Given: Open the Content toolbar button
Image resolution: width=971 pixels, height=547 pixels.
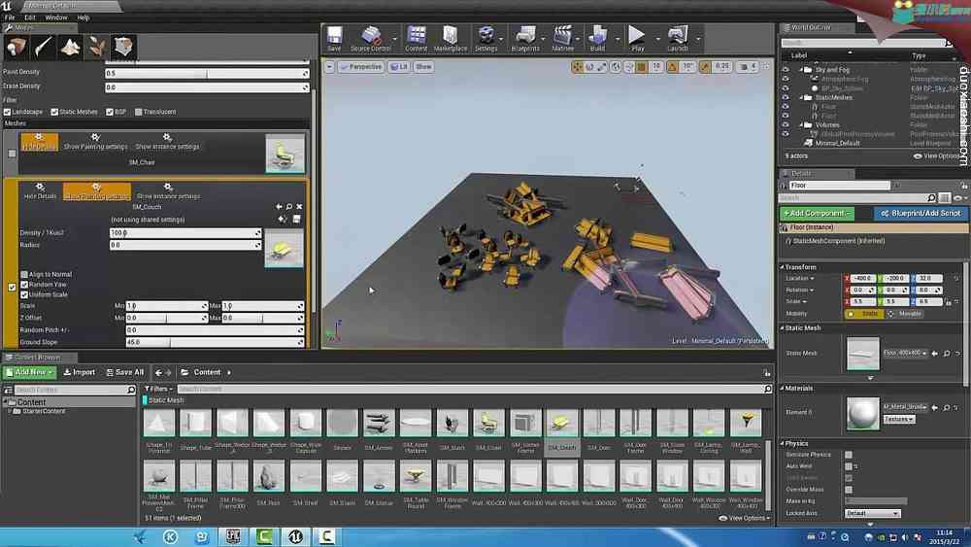Looking at the screenshot, I should [x=416, y=39].
